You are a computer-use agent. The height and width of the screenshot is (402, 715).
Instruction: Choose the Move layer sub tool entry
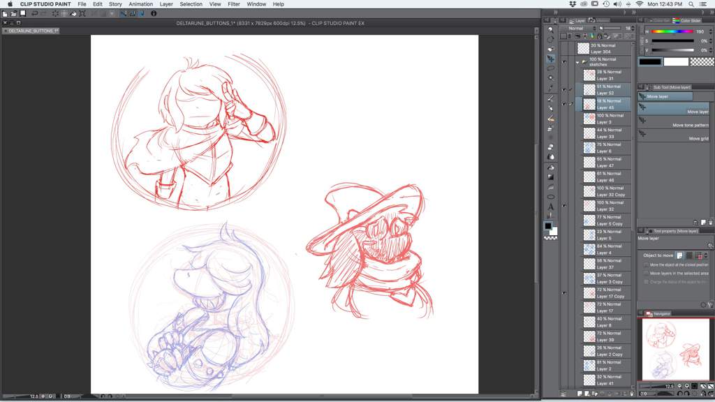pos(674,108)
